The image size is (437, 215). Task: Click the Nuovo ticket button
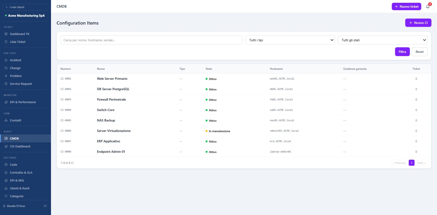point(406,7)
